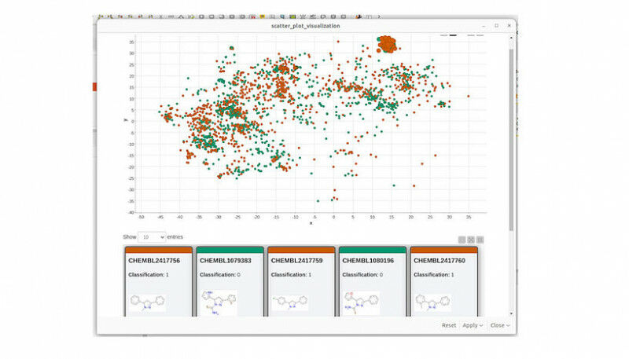Minimize the scatter_plot_visualization window
Image resolution: width=629 pixels, height=359 pixels.
click(x=485, y=25)
